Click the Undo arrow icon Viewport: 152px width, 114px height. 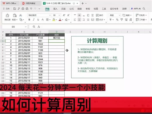pos(31,9)
